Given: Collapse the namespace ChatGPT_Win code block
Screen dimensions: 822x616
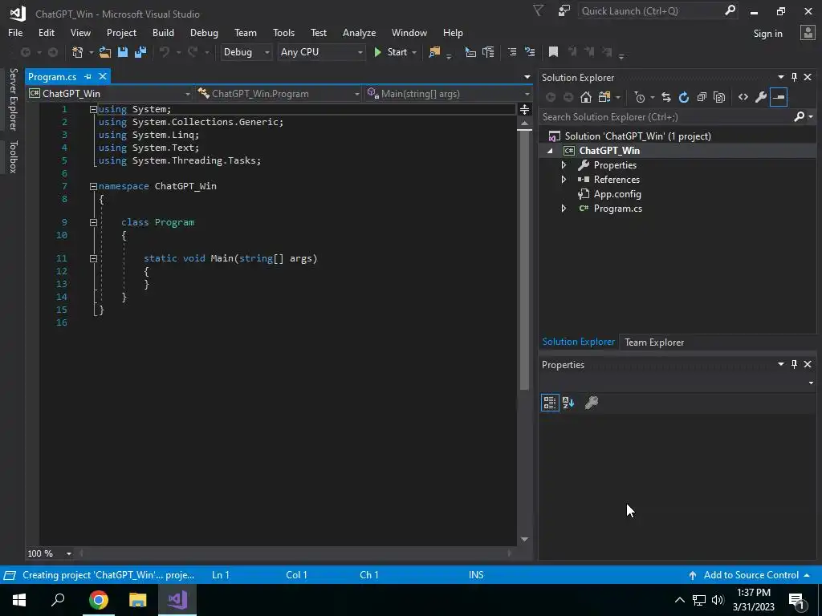Looking at the screenshot, I should pos(93,186).
